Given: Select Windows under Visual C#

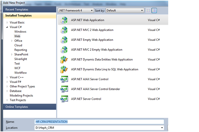Looking at the screenshot, I should coord(20,32).
